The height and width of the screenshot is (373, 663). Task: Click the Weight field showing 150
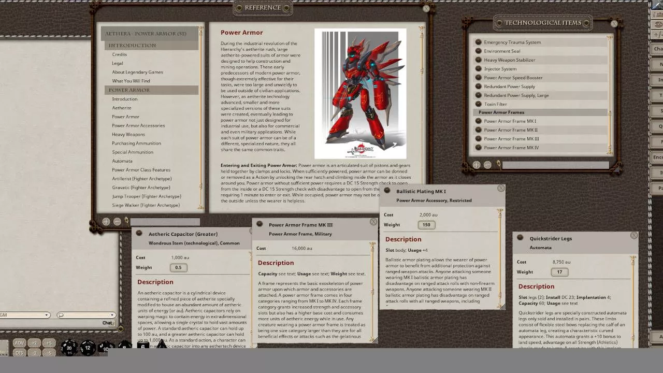point(426,225)
